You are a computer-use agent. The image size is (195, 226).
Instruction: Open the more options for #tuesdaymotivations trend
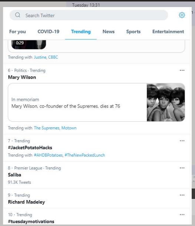[182, 214]
